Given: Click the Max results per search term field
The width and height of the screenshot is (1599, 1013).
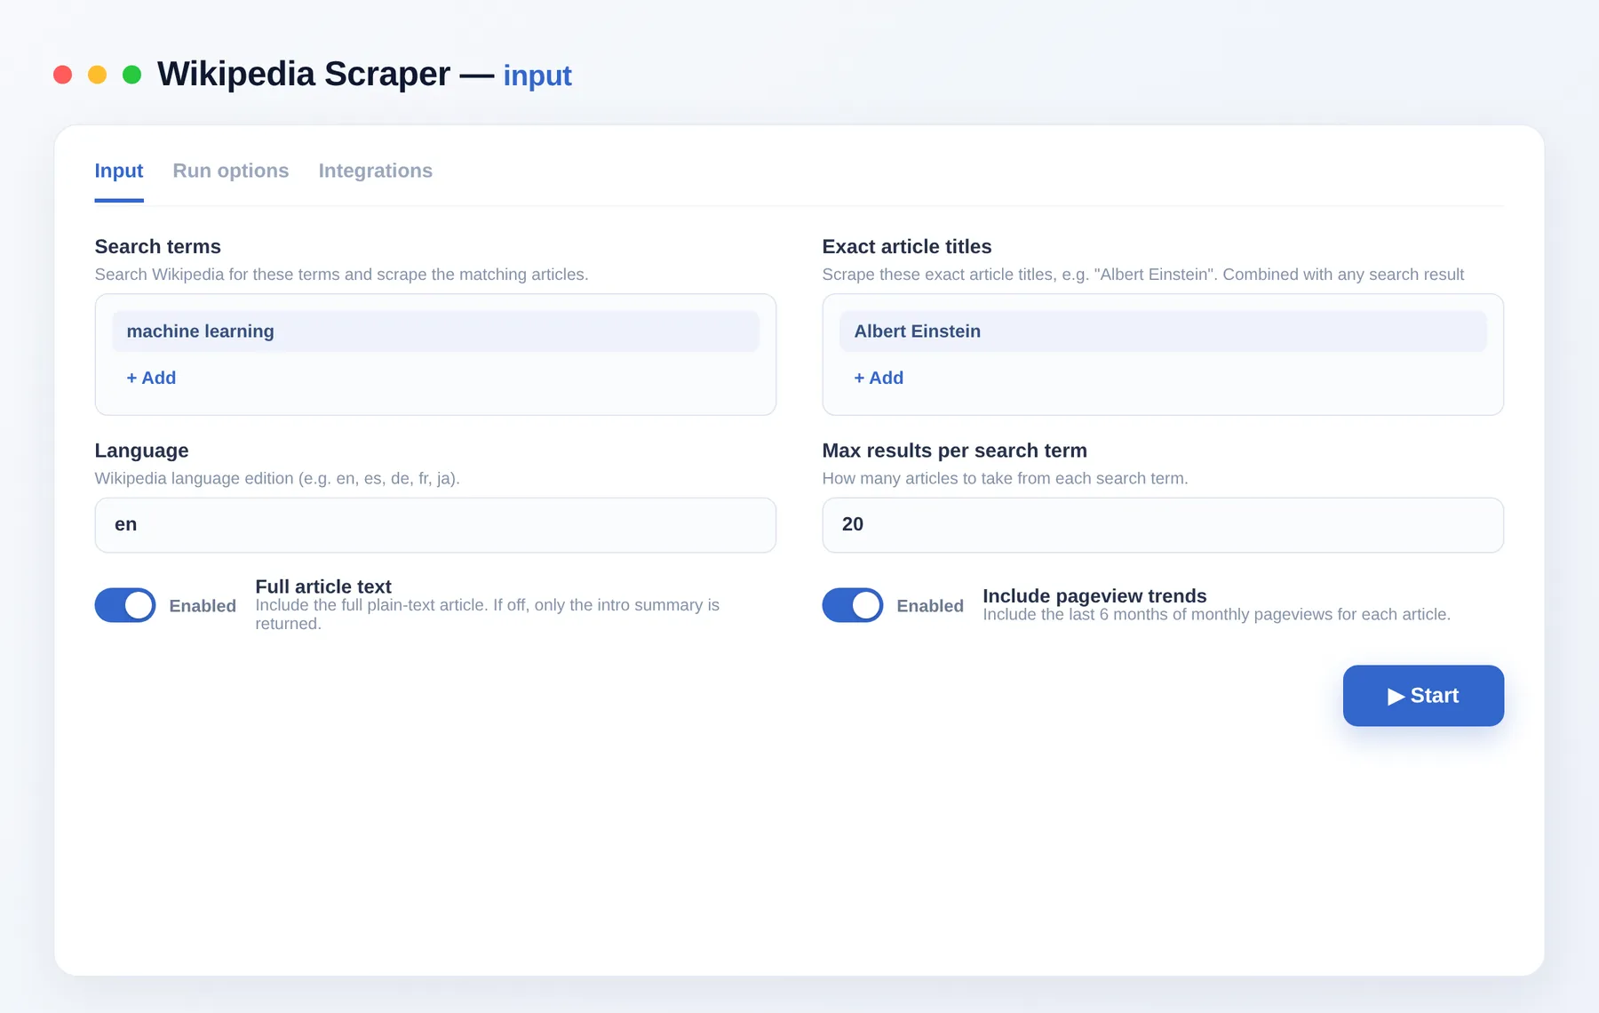Looking at the screenshot, I should point(1163,525).
